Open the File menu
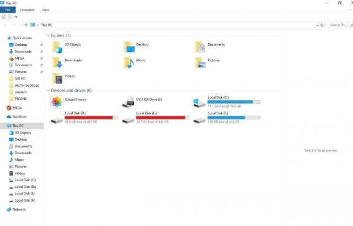 [x=8, y=10]
